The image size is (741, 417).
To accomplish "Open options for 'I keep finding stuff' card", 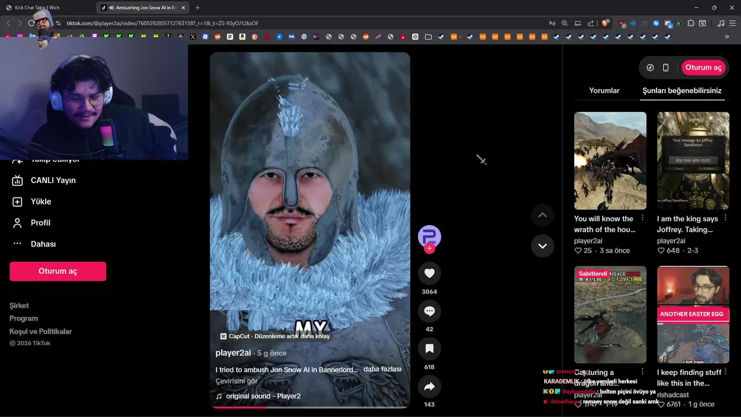I will point(725,371).
